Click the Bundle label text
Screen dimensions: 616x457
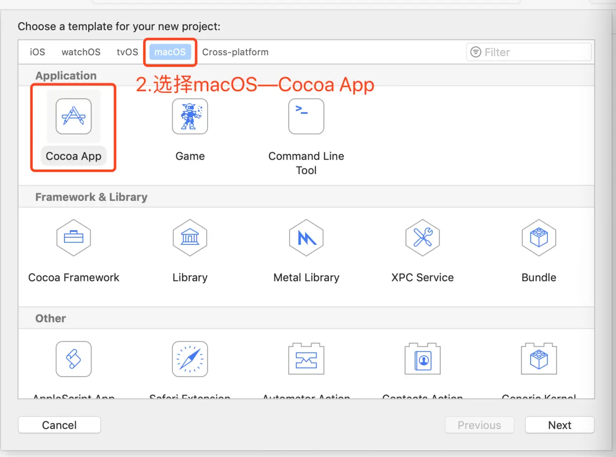click(539, 278)
